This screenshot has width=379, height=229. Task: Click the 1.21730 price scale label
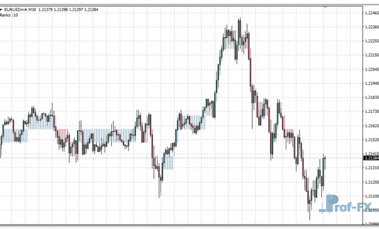[372, 111]
